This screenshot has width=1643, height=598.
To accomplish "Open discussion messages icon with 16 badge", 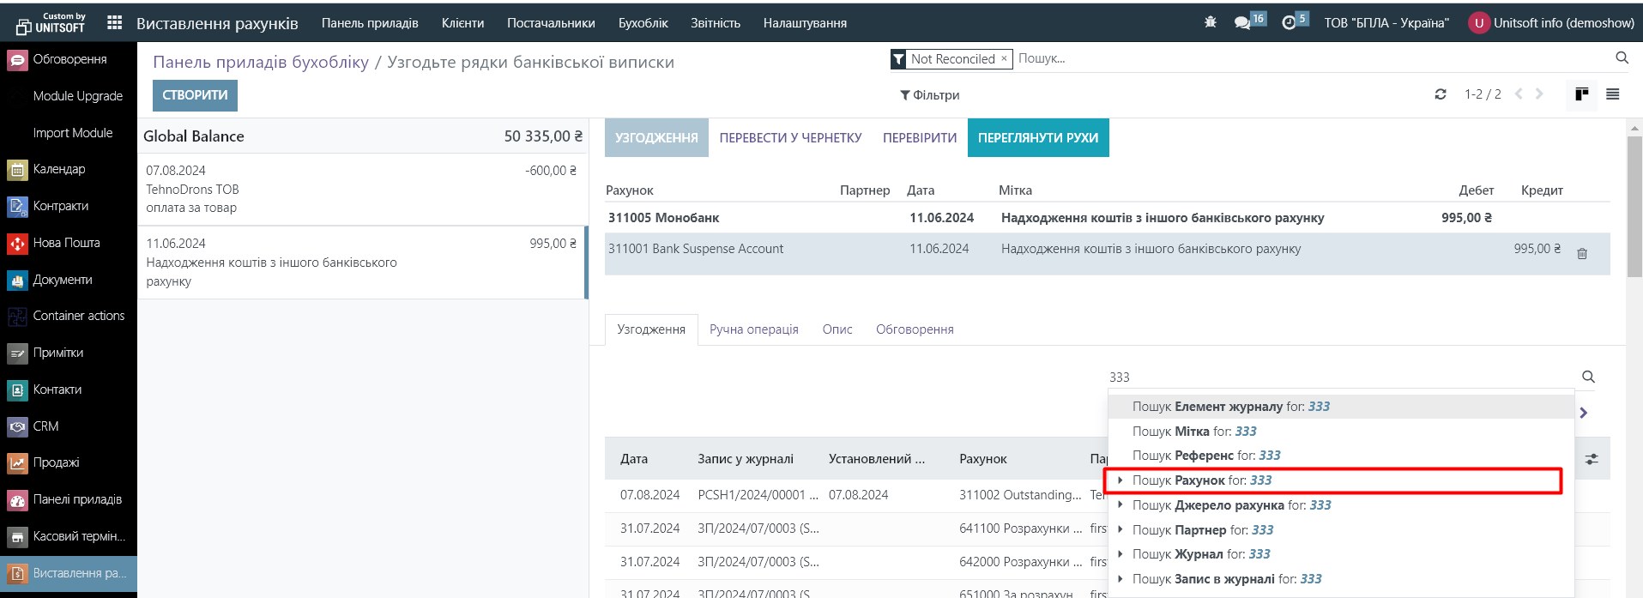I will click(x=1242, y=23).
